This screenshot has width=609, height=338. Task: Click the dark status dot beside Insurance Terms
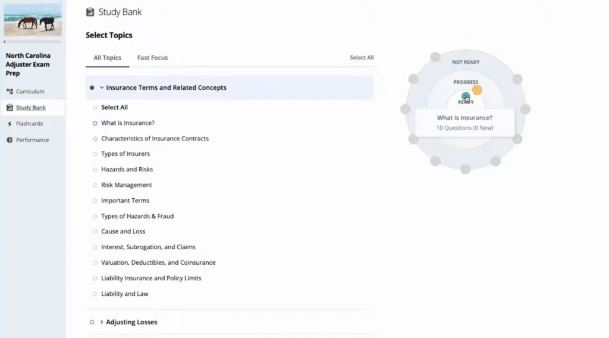(x=92, y=87)
